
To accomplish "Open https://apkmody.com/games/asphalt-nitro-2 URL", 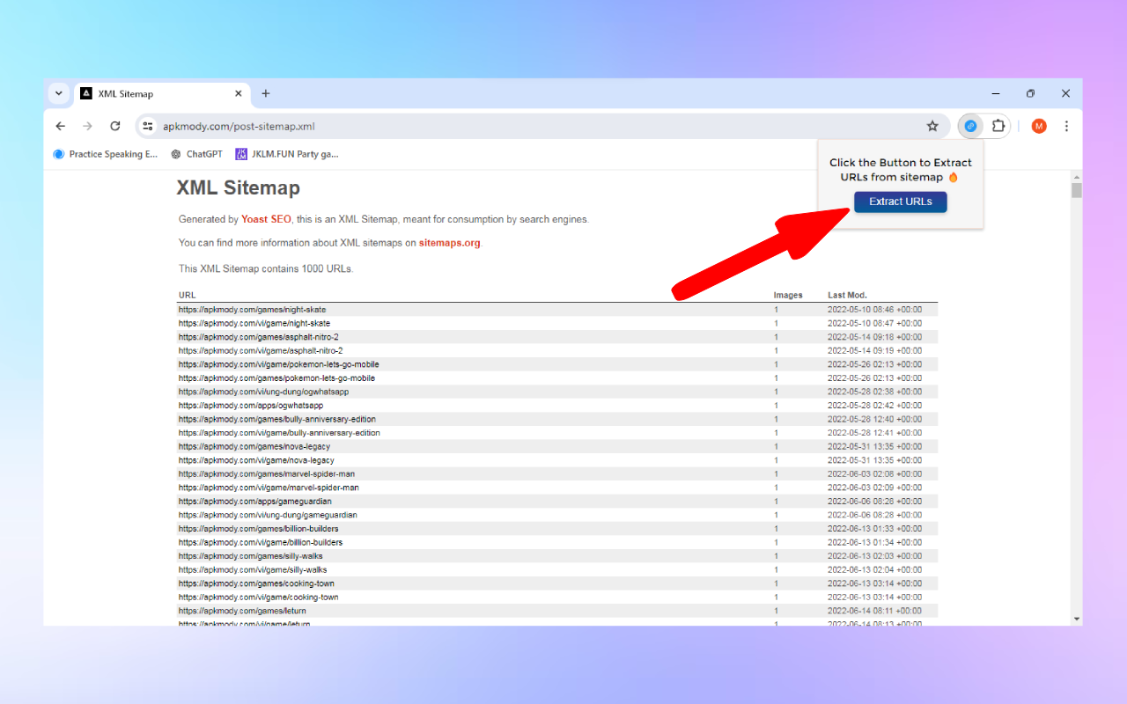I will [258, 337].
